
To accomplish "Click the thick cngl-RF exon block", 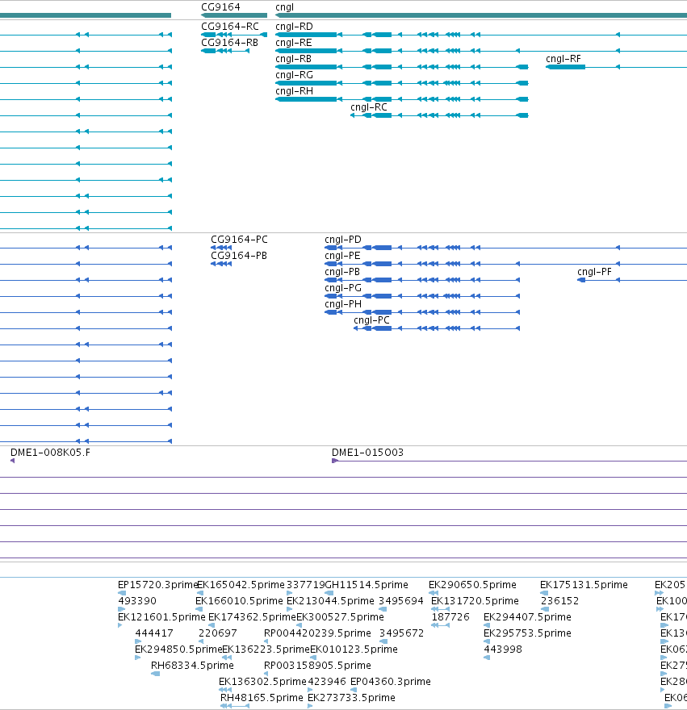I will [566, 67].
